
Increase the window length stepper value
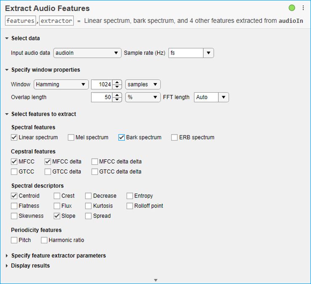[118, 82]
